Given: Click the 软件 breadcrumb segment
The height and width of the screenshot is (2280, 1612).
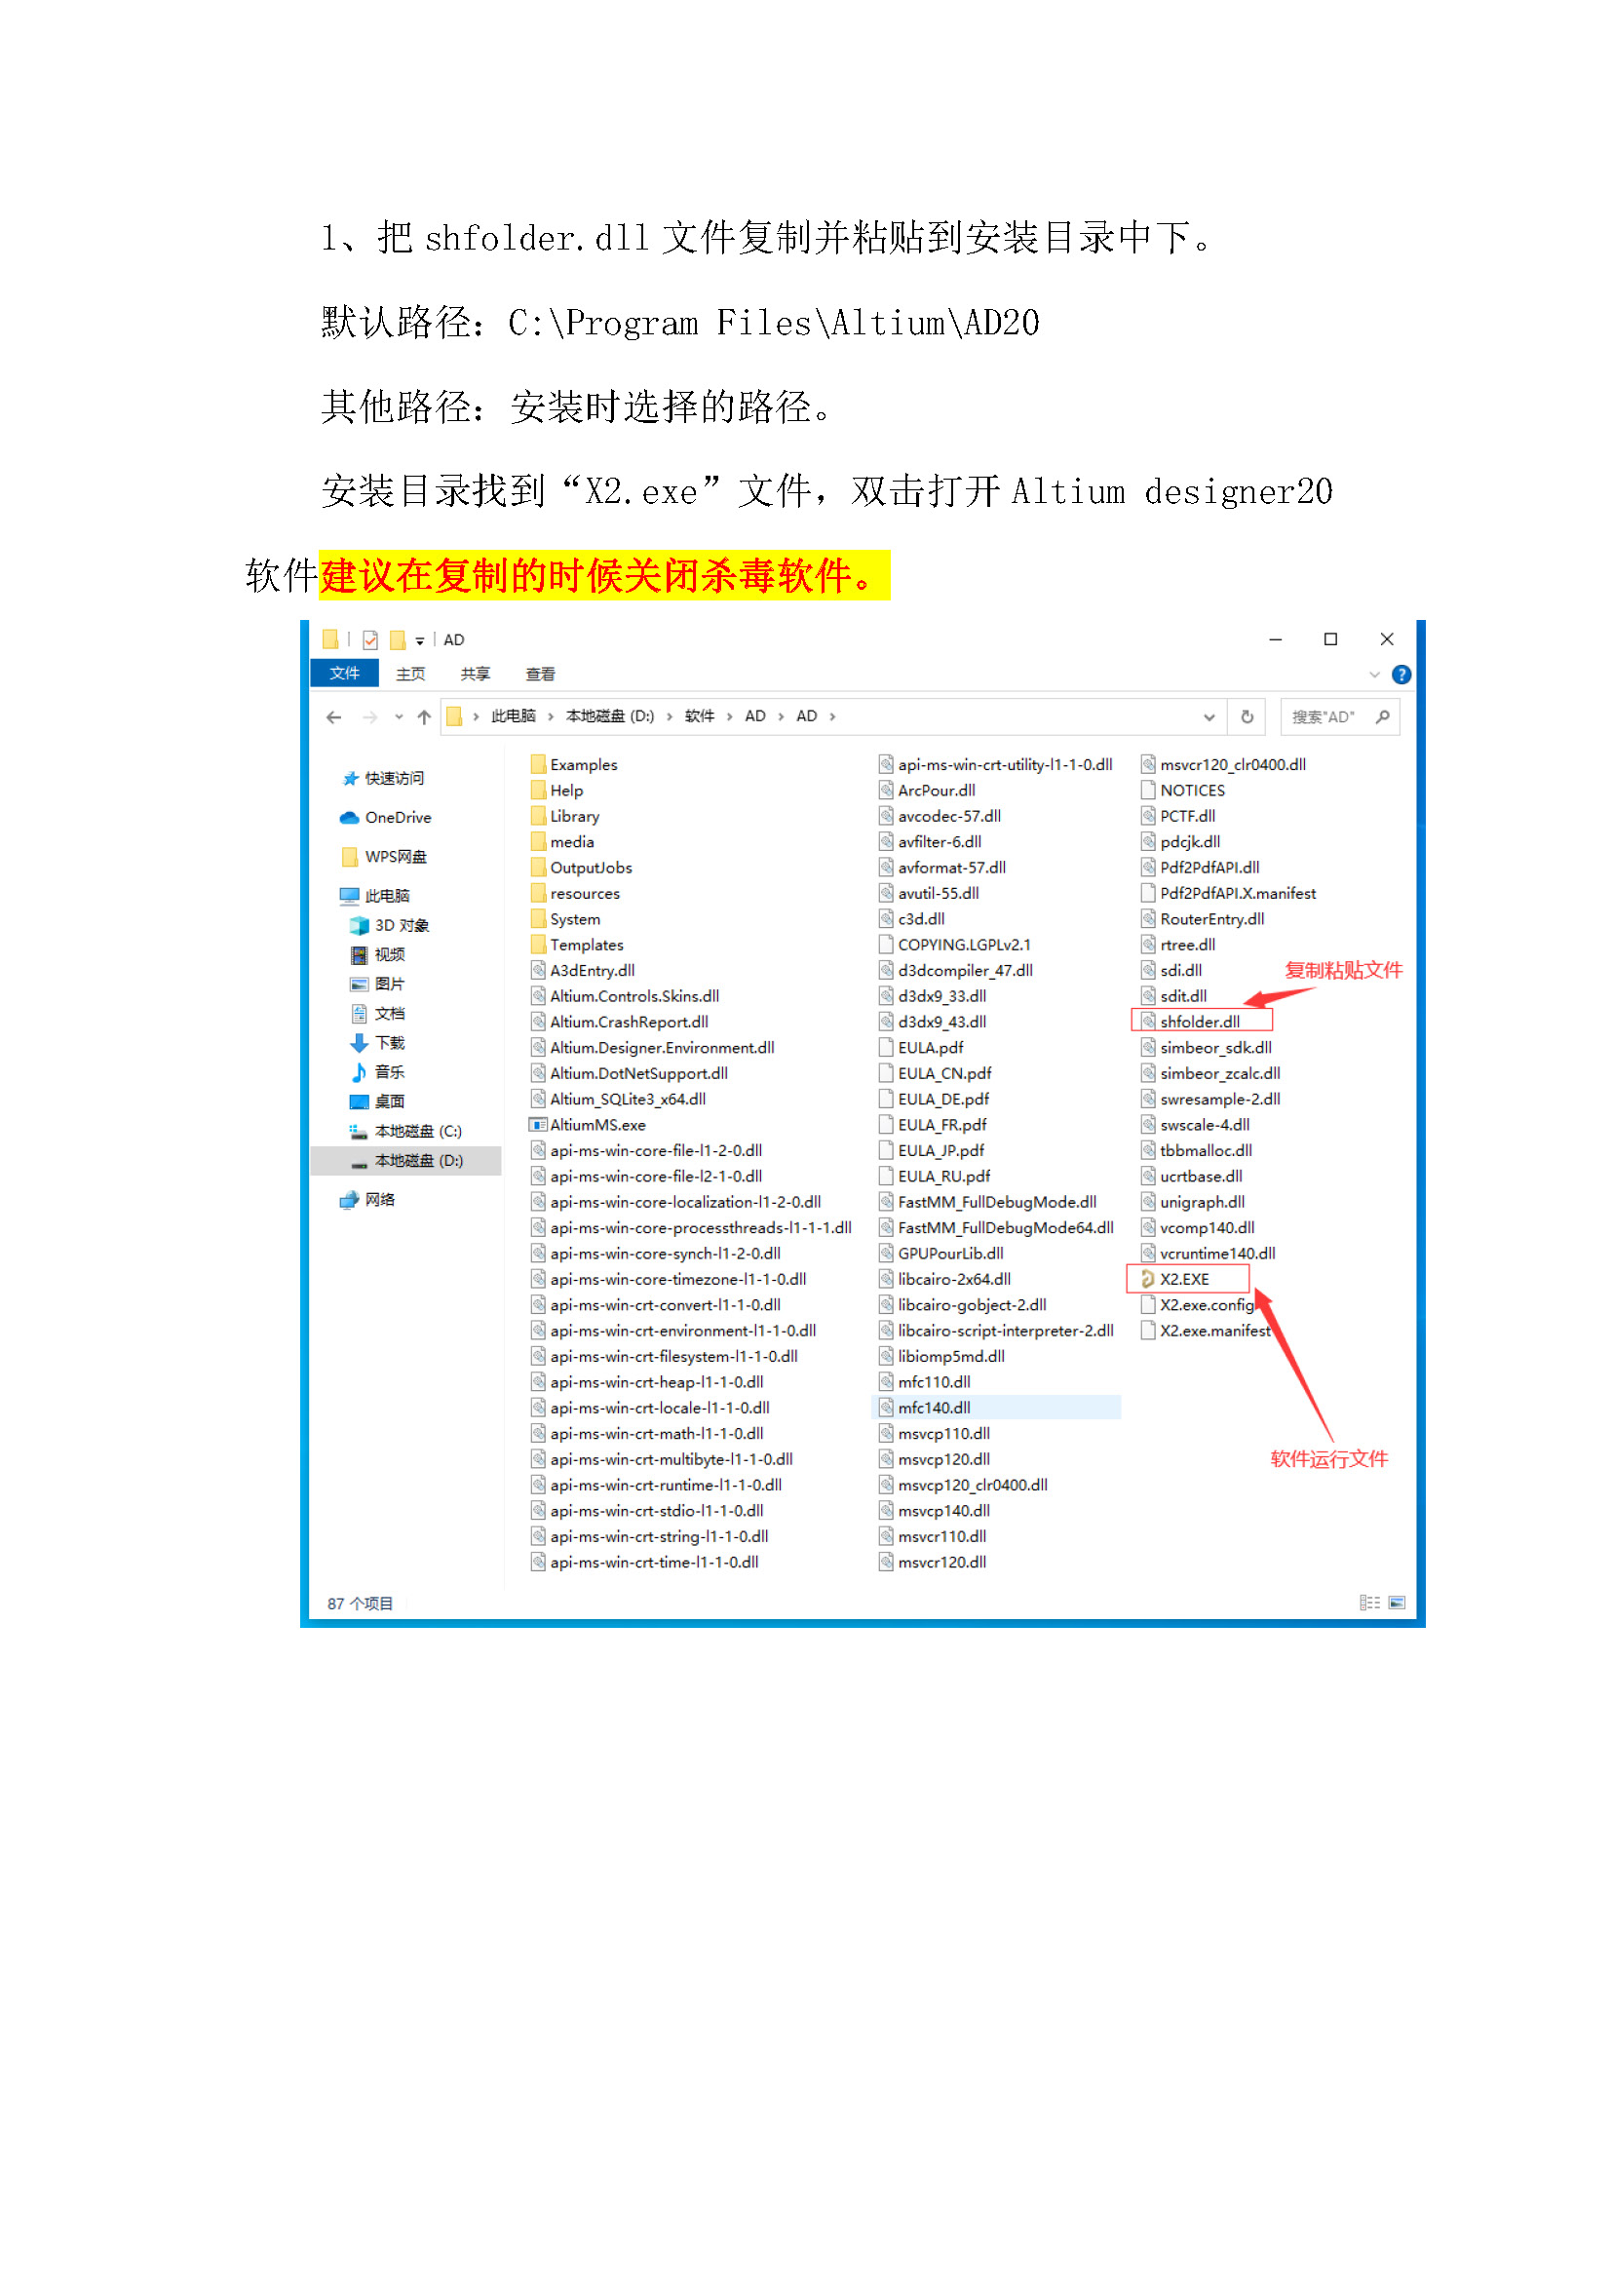Looking at the screenshot, I should pyautogui.click(x=700, y=716).
